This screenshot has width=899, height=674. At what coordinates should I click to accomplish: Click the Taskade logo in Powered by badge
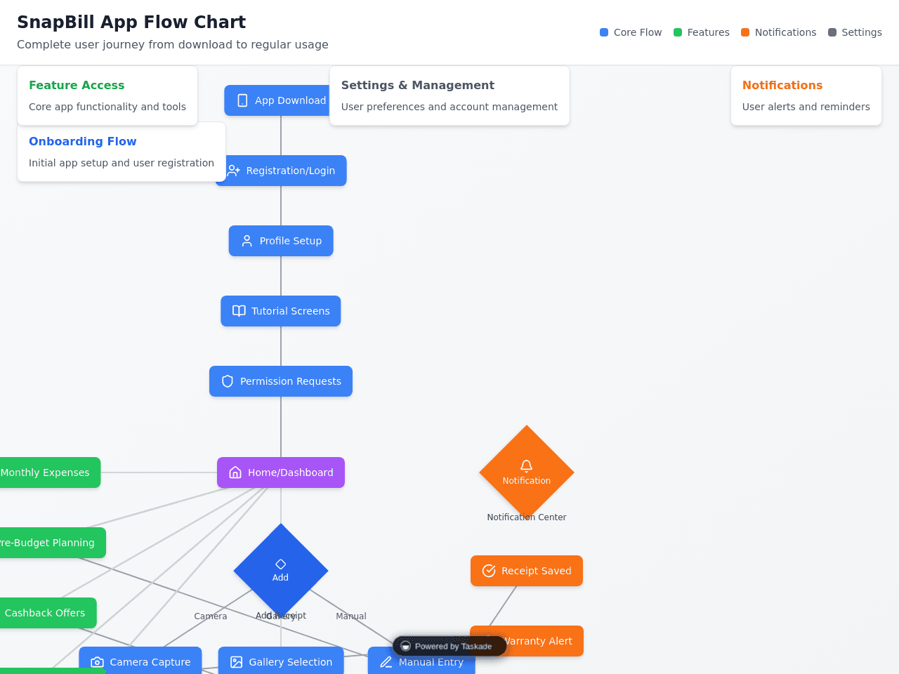405,646
